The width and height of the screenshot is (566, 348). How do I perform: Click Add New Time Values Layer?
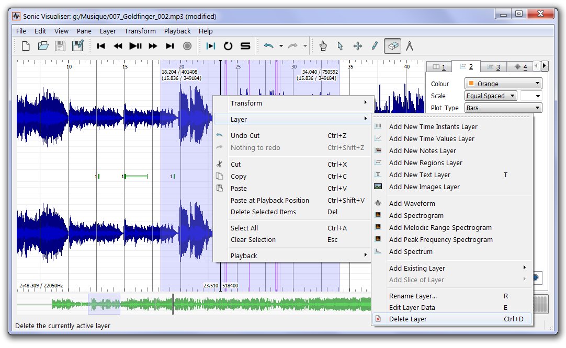452,139
